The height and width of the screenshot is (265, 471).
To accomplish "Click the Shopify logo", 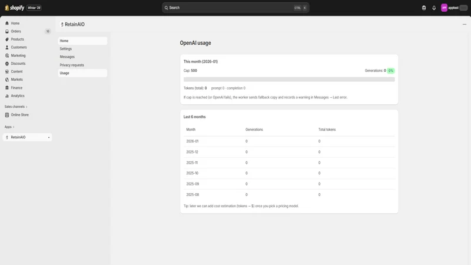I will (x=14, y=8).
